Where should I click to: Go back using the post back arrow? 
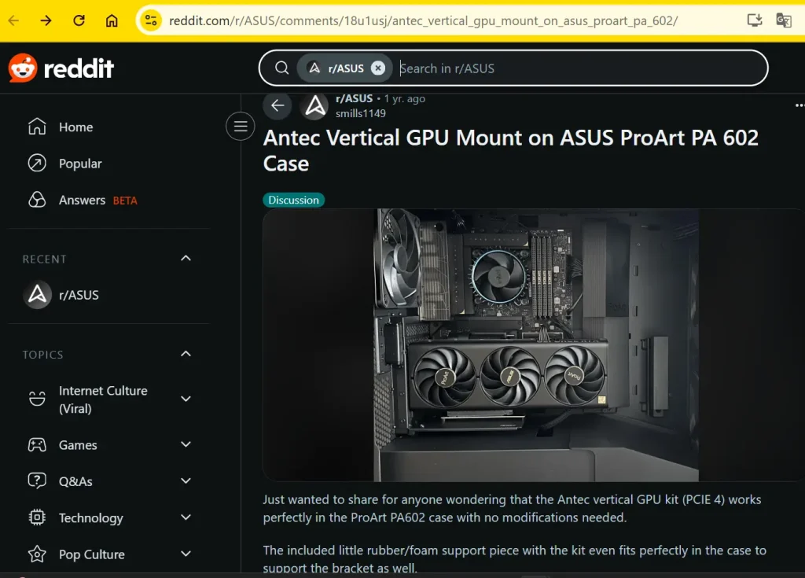(278, 105)
